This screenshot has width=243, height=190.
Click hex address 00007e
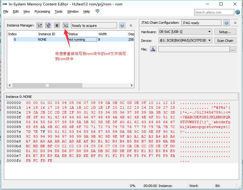(14, 132)
